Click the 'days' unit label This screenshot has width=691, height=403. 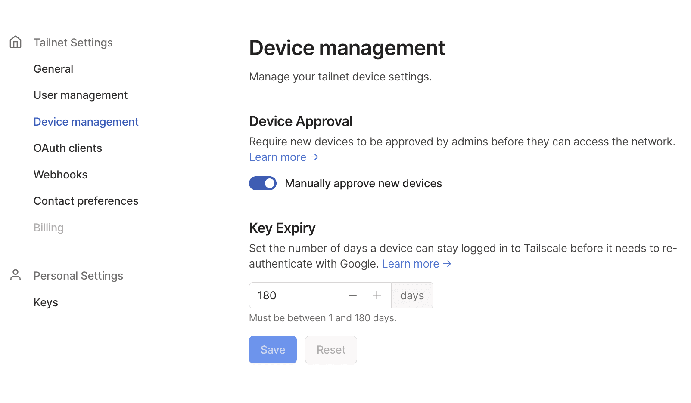(412, 295)
